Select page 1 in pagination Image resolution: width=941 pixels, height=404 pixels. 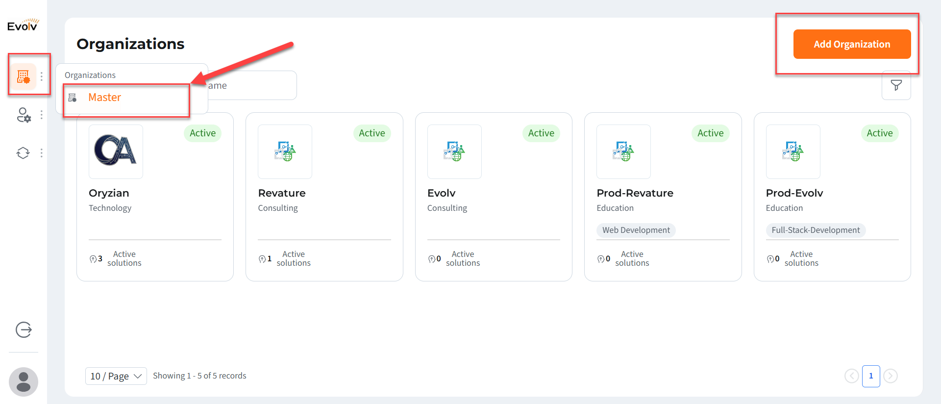pos(871,376)
